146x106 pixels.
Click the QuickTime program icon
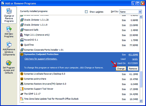[22, 45]
